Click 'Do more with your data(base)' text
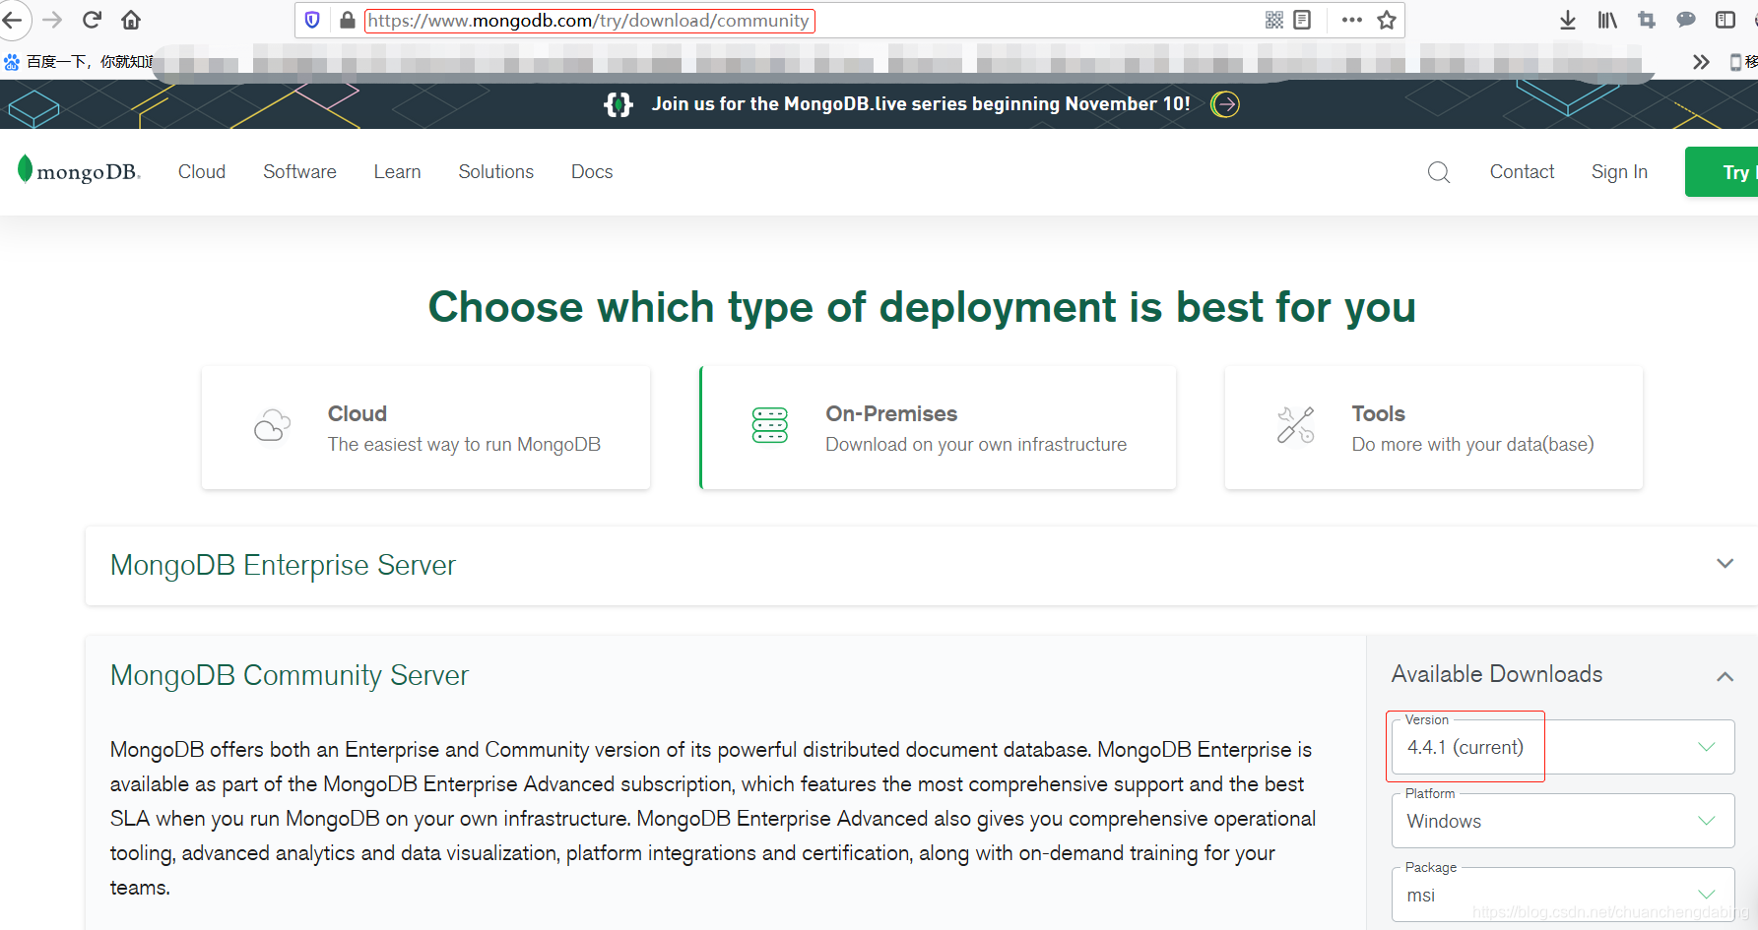 tap(1472, 445)
